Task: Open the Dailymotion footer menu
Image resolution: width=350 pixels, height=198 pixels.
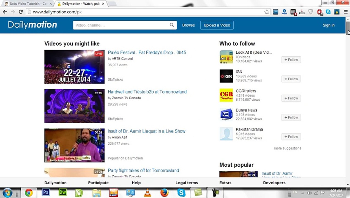Action: click(55, 183)
